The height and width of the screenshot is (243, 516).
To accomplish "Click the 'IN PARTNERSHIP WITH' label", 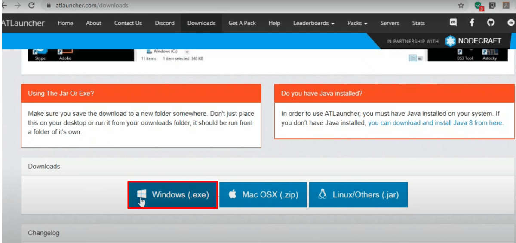I will (412, 42).
